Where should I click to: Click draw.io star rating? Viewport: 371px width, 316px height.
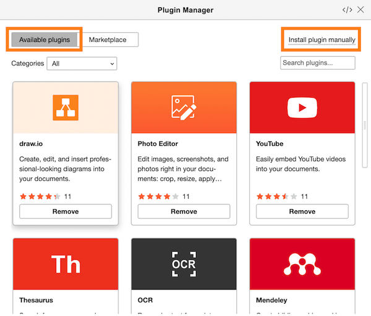pos(40,197)
